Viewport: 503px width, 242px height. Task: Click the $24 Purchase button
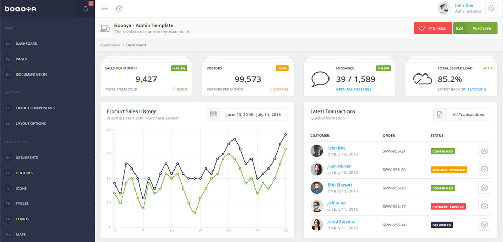475,28
